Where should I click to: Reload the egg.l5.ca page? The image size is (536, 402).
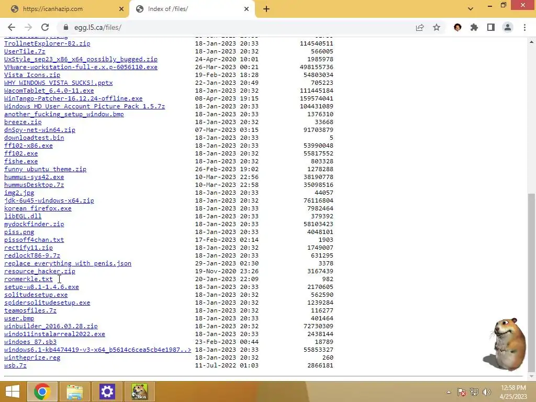point(45,27)
